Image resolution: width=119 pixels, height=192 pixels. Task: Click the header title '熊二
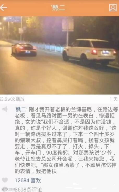click(58, 8)
